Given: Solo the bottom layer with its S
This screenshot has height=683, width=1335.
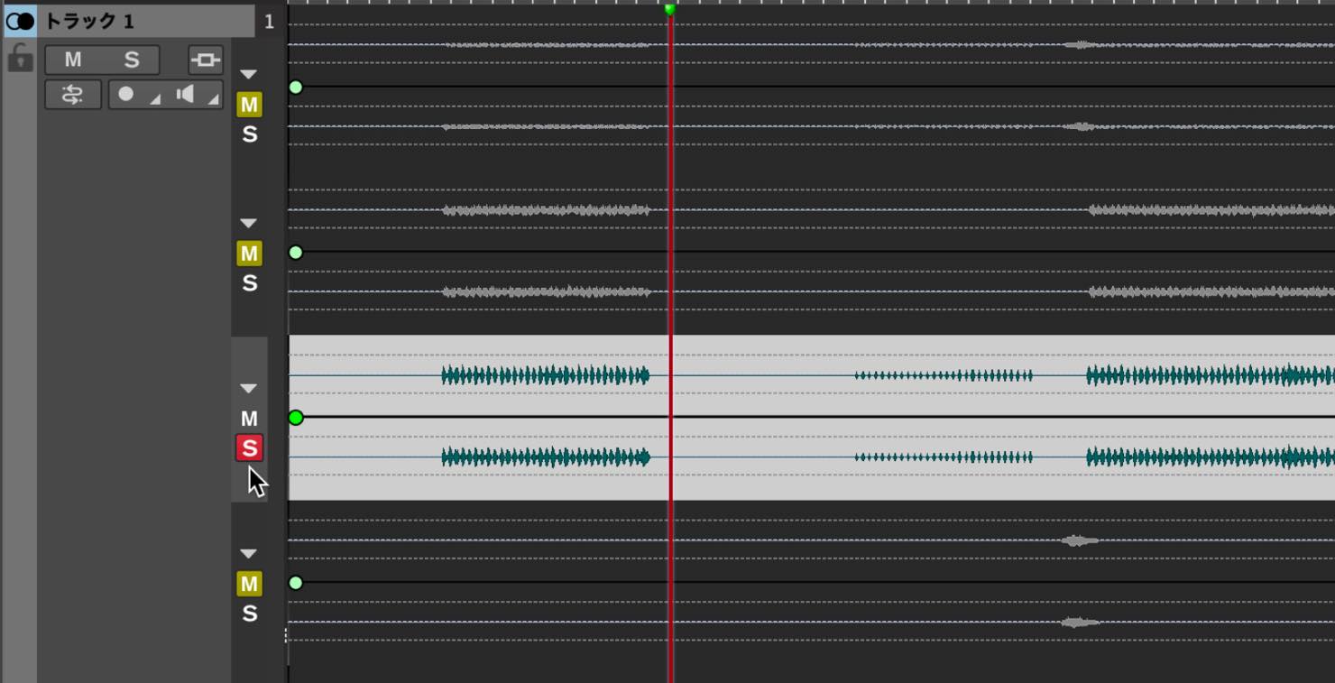Looking at the screenshot, I should 250,614.
